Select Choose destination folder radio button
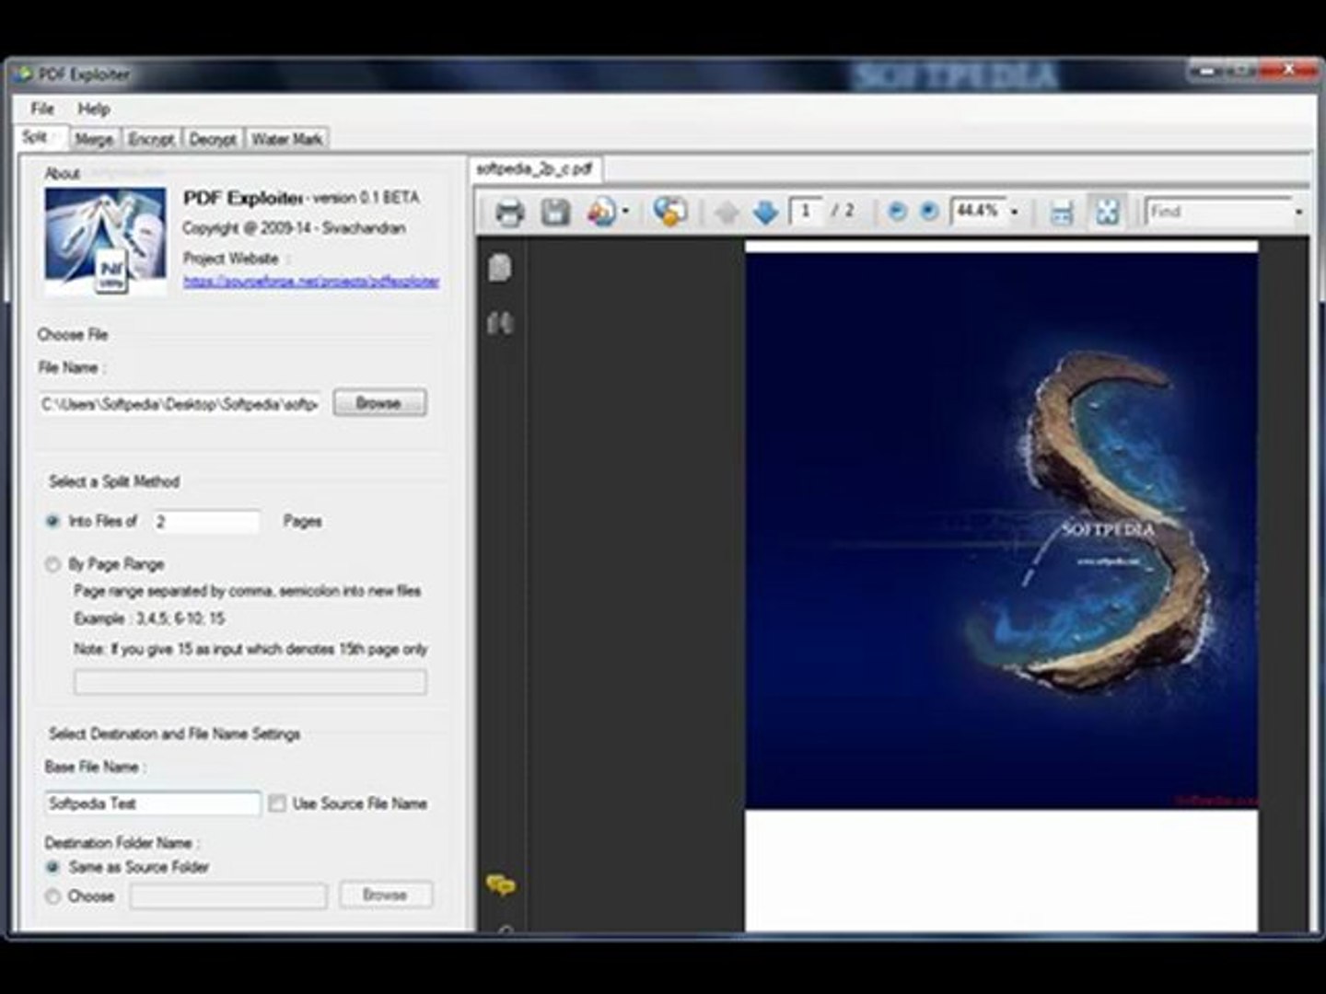1326x994 pixels. pos(53,896)
